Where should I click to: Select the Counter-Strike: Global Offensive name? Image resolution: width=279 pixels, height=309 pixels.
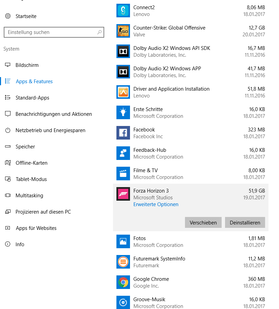click(x=169, y=28)
